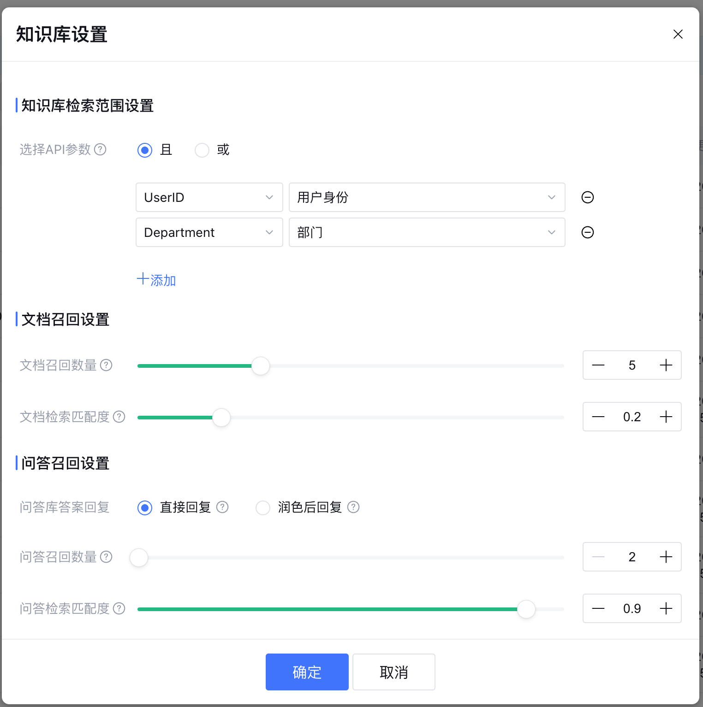
Task: Click help icon beside 文档检索匹配度
Action: pyautogui.click(x=119, y=417)
